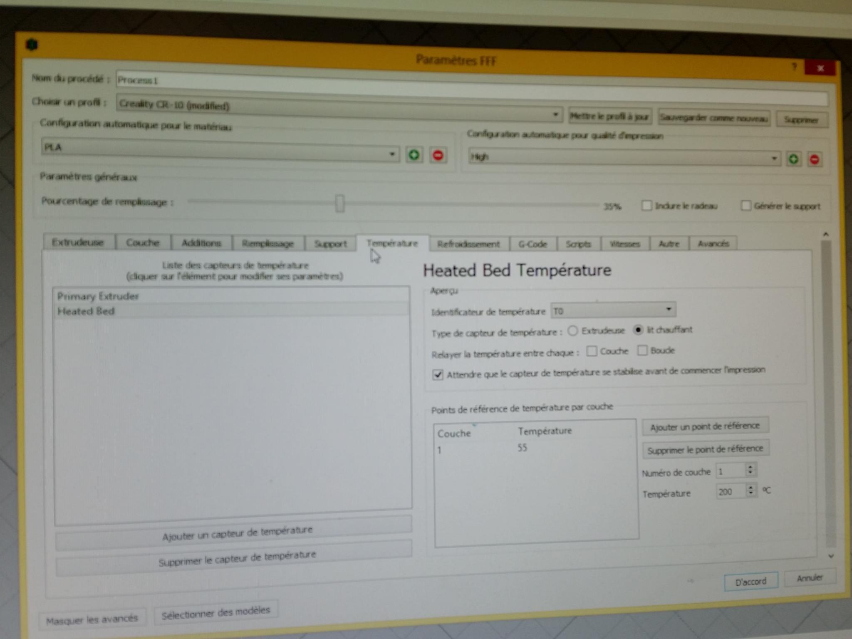Increase the Numéro de couche value
This screenshot has height=639, width=852.
point(750,467)
